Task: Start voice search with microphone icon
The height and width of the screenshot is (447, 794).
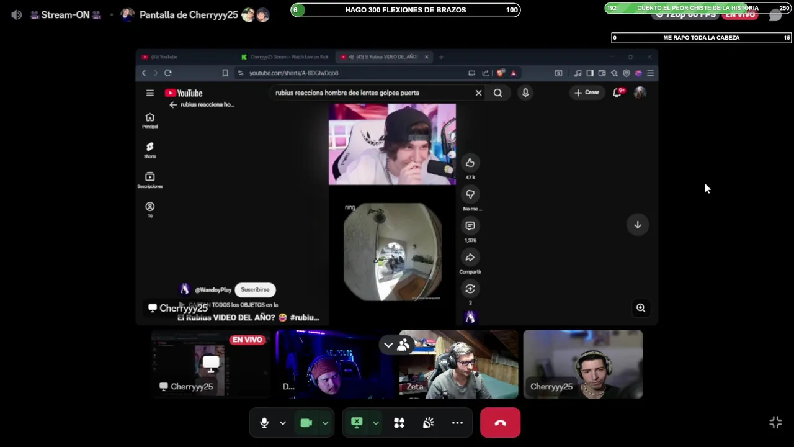Action: click(x=525, y=93)
